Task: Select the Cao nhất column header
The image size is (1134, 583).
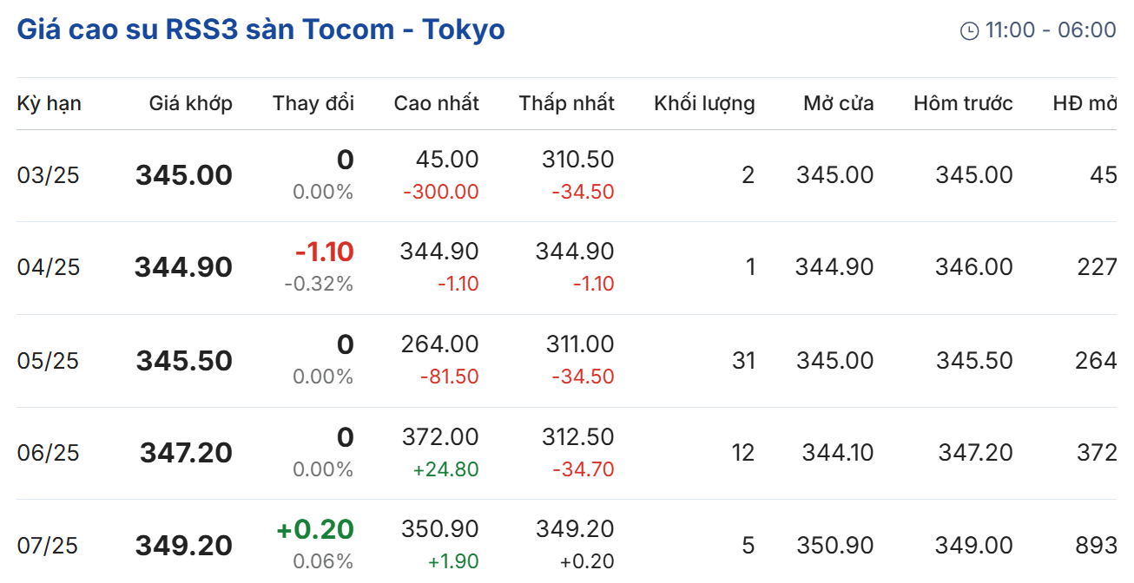Action: coord(436,104)
